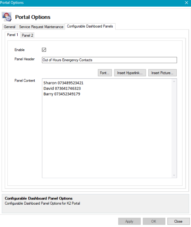The image size is (191, 227).
Task: Click into the Panel Header text field
Action: click(109, 60)
